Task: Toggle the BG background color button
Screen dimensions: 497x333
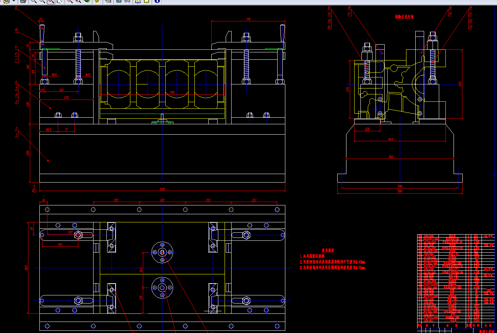Action: (x=127, y=1)
